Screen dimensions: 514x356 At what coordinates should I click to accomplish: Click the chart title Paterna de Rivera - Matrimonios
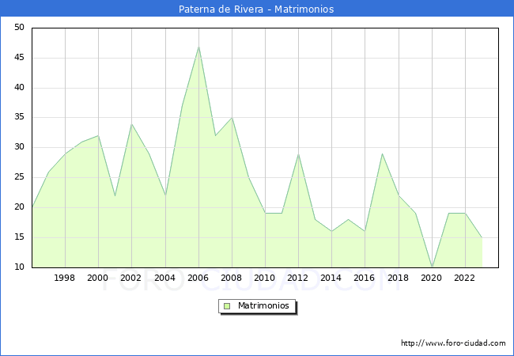pos(256,9)
